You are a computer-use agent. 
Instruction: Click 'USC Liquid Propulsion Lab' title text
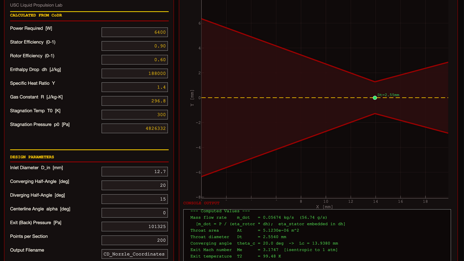click(36, 5)
